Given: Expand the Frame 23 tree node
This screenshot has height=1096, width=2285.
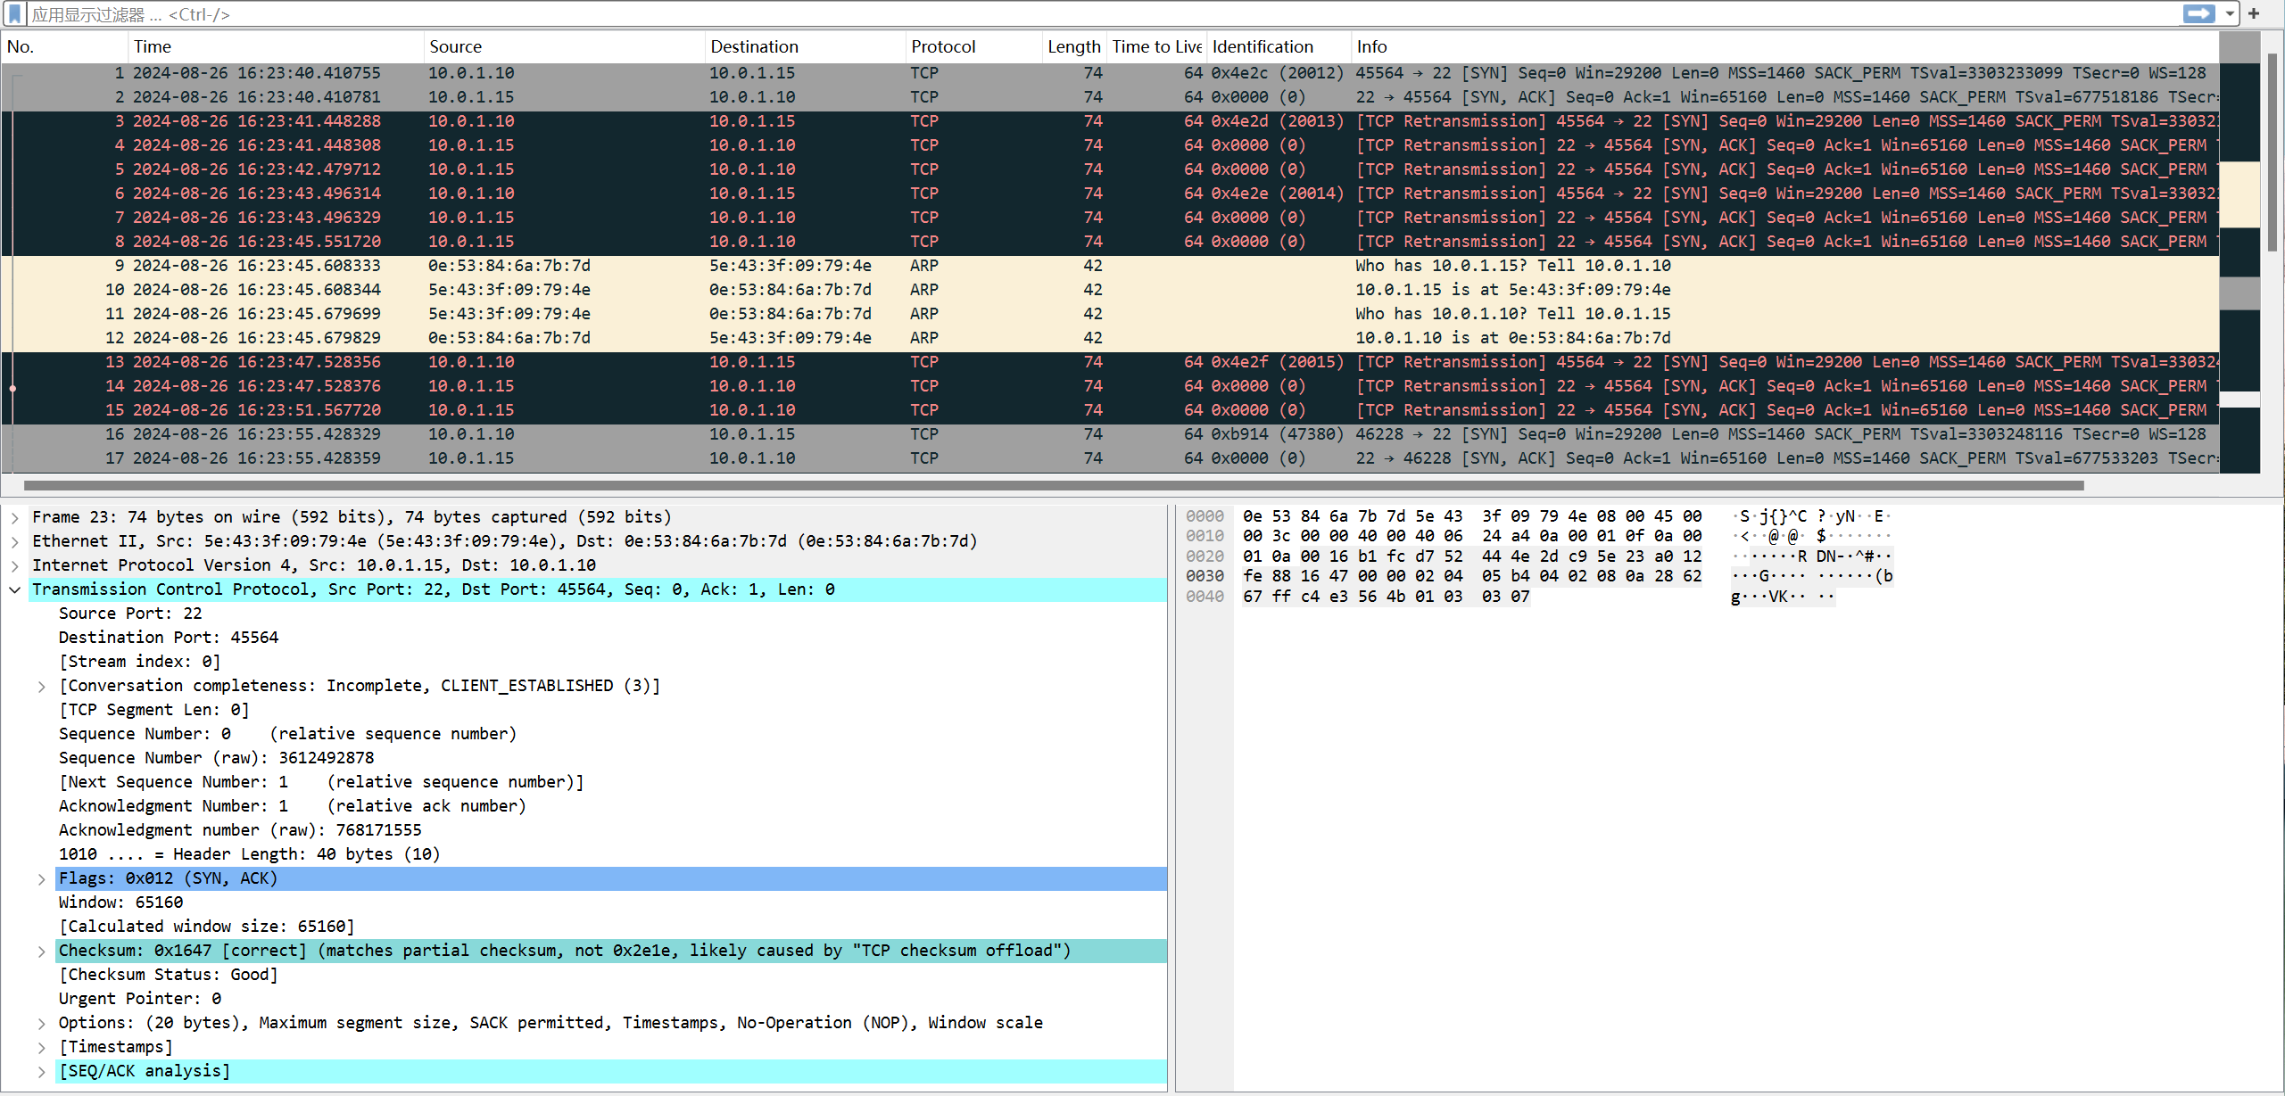Looking at the screenshot, I should pos(15,517).
